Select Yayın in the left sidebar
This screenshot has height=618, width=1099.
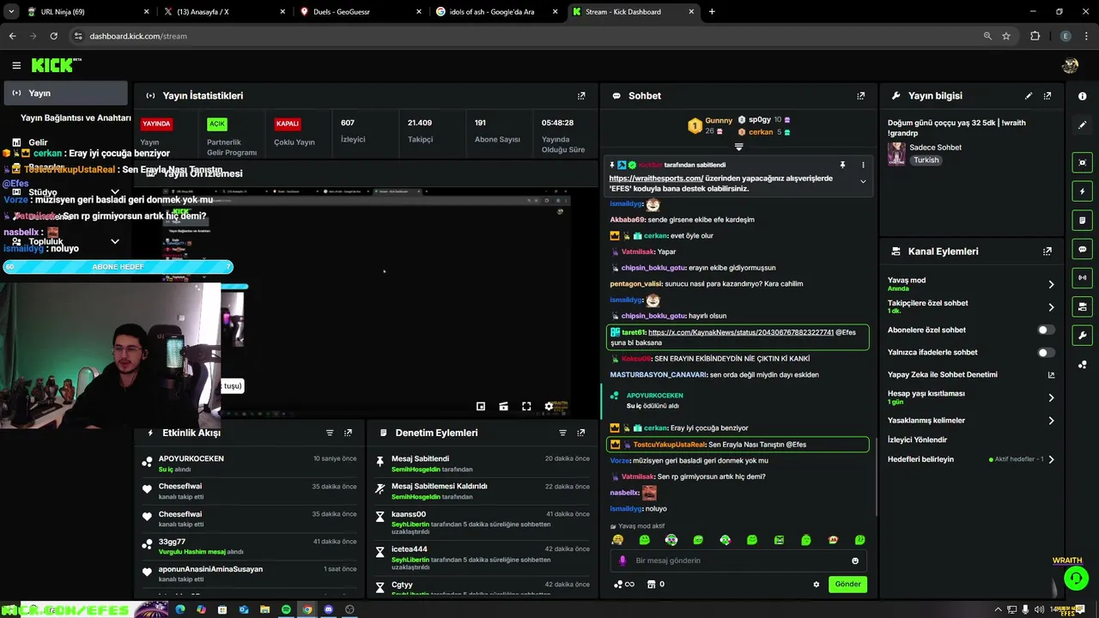point(65,93)
